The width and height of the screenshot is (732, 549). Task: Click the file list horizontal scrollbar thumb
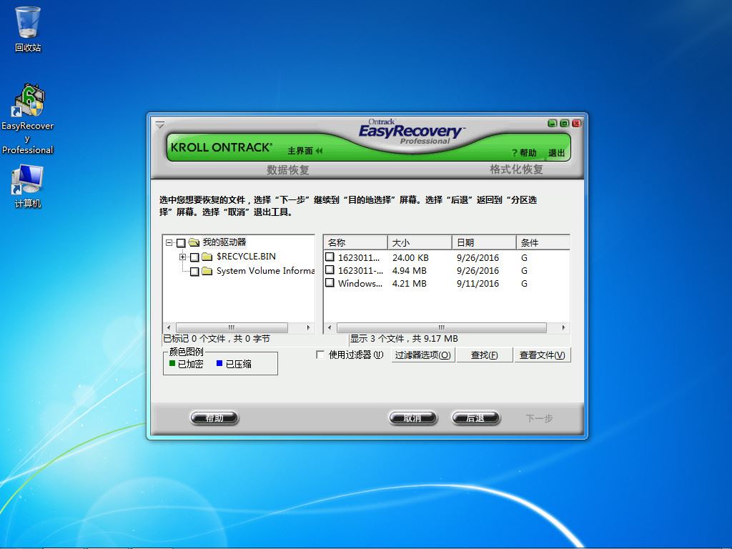coord(442,327)
